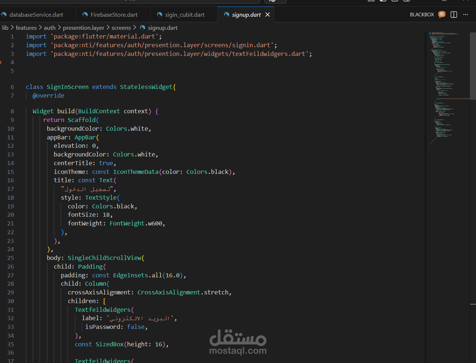Click BuildContext in the build method

pyautogui.click(x=99, y=111)
